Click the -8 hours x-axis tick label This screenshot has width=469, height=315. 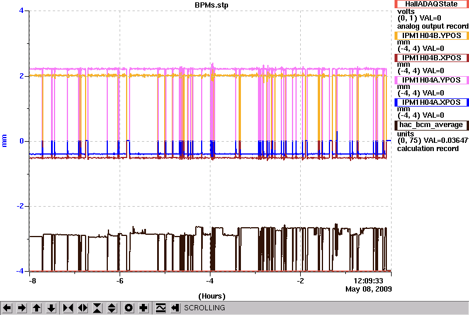(x=32, y=281)
